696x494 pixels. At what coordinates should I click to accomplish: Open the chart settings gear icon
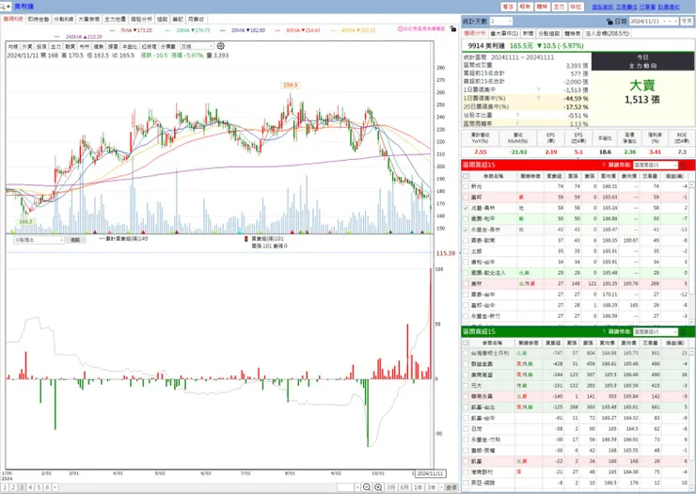(x=221, y=46)
